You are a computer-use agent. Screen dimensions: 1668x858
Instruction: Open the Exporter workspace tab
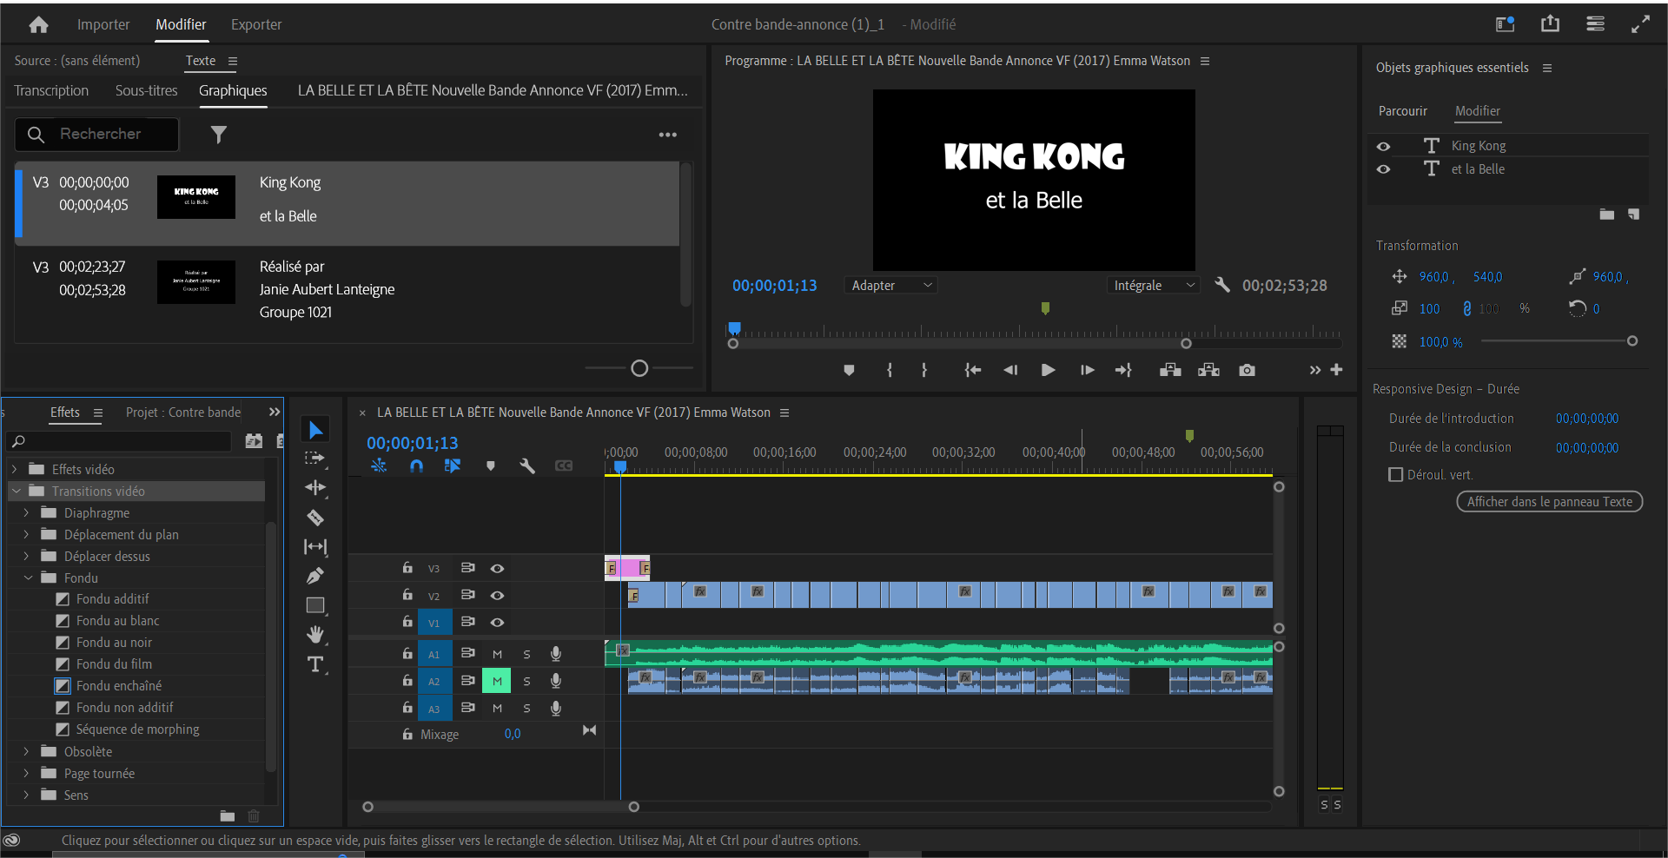256,24
